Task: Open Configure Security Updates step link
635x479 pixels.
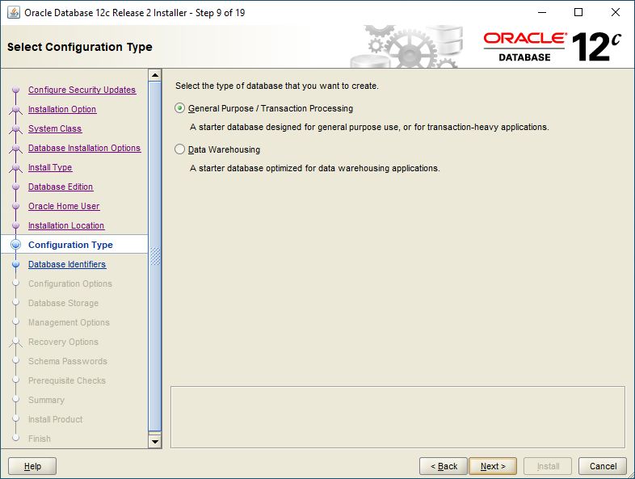Action: (x=82, y=90)
